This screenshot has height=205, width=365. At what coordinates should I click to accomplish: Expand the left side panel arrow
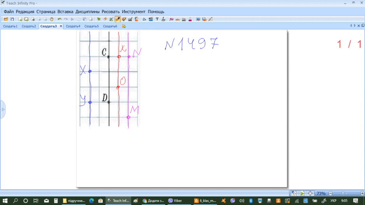pyautogui.click(x=3, y=109)
